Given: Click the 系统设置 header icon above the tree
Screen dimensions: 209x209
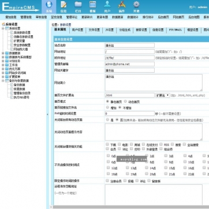Looking at the screenshot, I should click(x=3, y=24).
